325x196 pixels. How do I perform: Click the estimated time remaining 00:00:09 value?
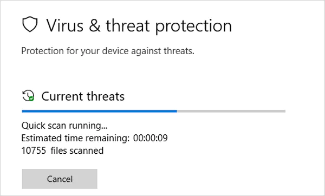click(x=150, y=138)
